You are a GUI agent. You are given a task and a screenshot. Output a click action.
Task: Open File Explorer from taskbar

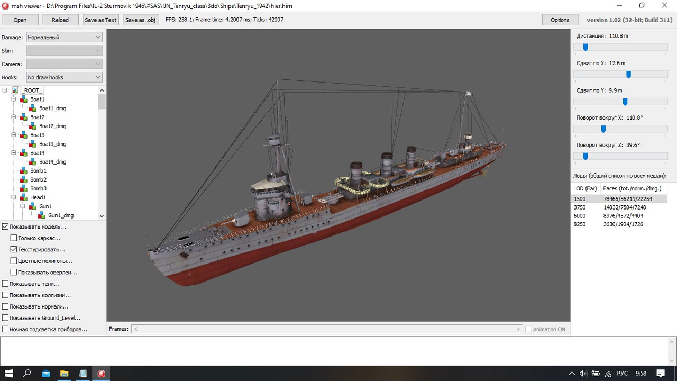pos(64,373)
